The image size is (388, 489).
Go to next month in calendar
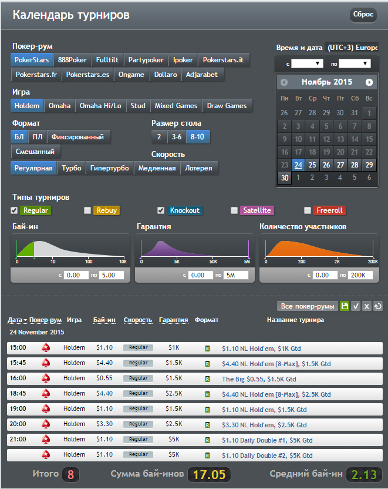[369, 82]
